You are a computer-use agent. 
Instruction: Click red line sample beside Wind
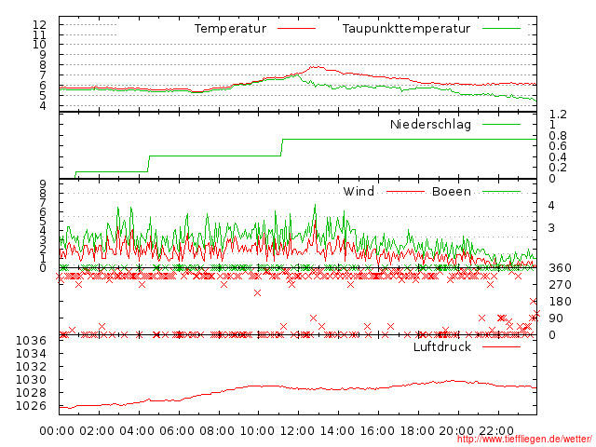point(405,192)
